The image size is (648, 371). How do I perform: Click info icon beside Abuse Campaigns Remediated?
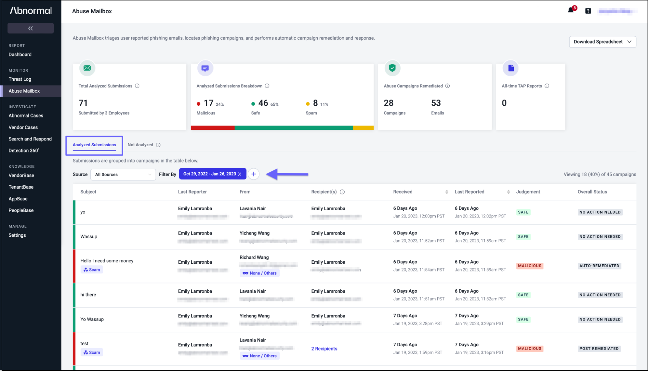(x=447, y=86)
